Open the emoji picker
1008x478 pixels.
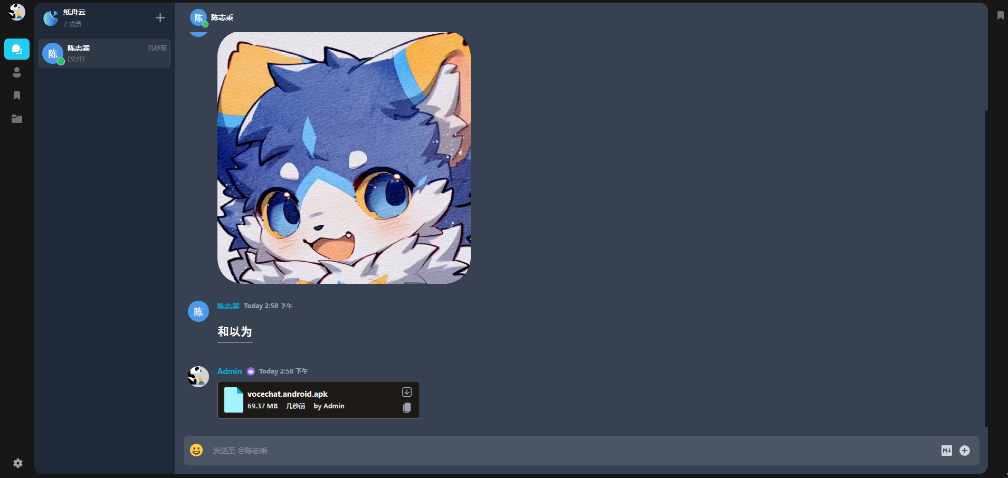pos(196,450)
